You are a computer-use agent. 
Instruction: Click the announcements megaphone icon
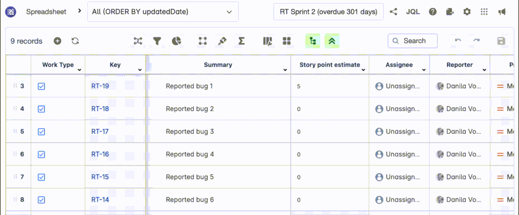pyautogui.click(x=502, y=12)
